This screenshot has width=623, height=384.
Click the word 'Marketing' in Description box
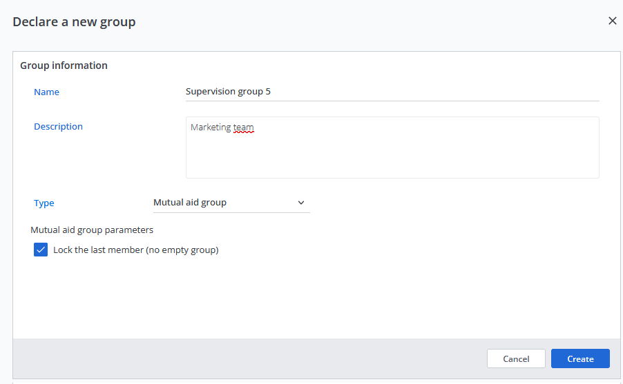tap(211, 128)
